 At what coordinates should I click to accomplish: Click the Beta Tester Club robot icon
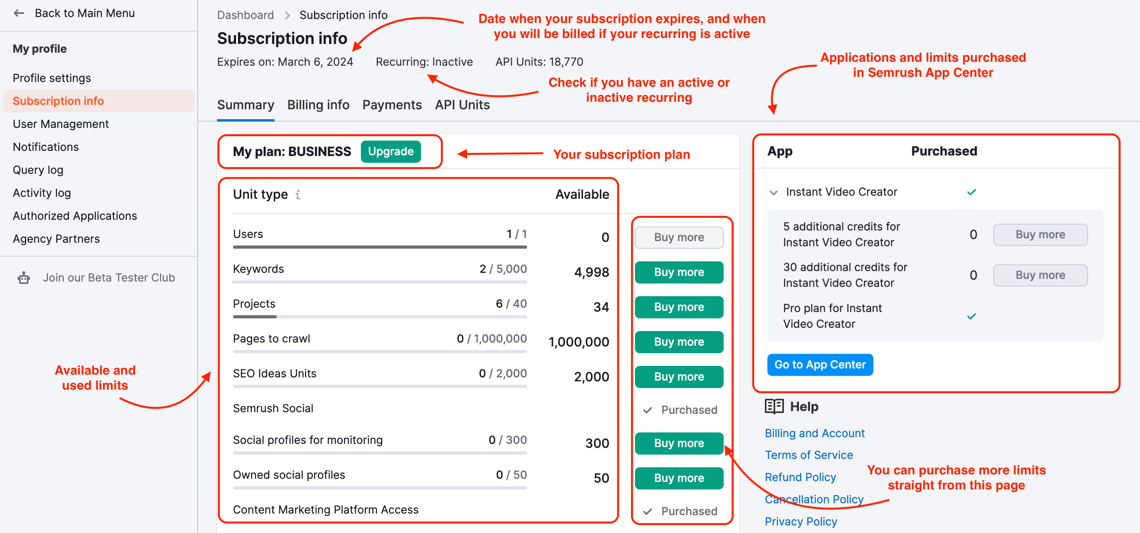point(24,278)
